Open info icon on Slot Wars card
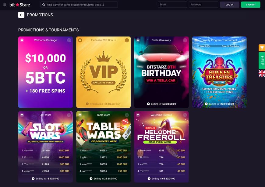Image resolution: width=265 pixels, height=187 pixels. pos(69,115)
